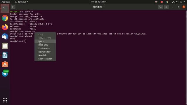Click the Chrome tray icon in top bar
Viewport: 187px width, 105px height.
tap(167, 2)
